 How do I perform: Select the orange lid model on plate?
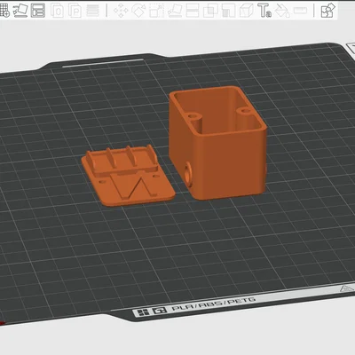pos(128,175)
